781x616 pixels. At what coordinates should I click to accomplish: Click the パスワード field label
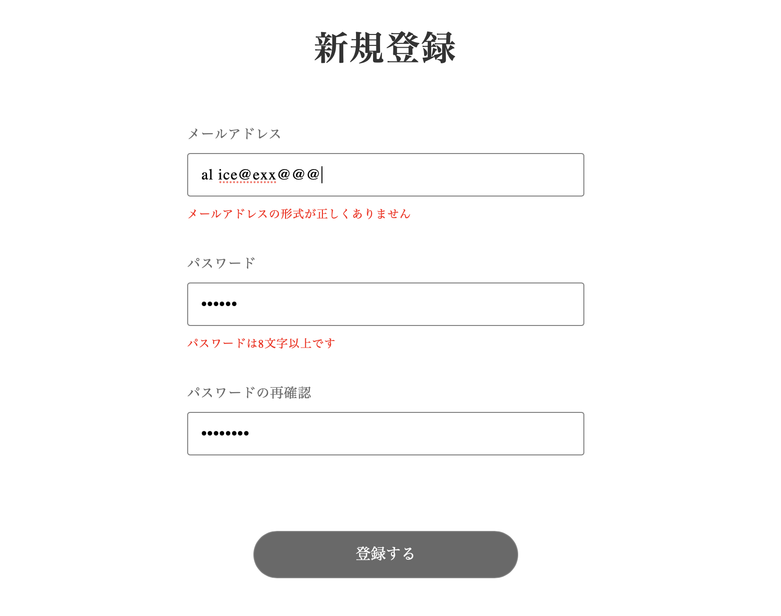pos(220,263)
